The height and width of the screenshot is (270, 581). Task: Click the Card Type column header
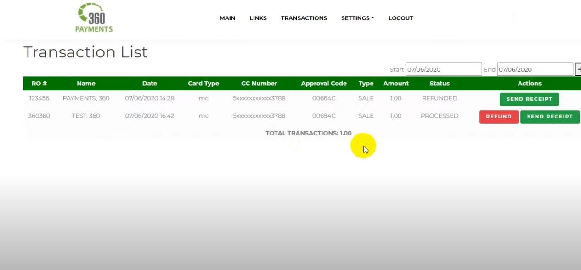point(203,83)
